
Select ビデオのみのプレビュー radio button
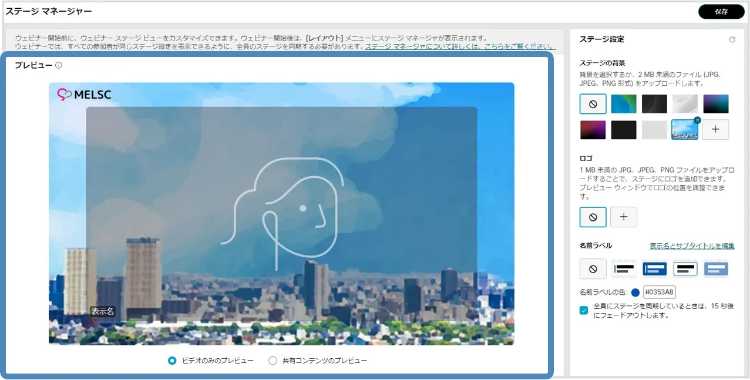(172, 361)
